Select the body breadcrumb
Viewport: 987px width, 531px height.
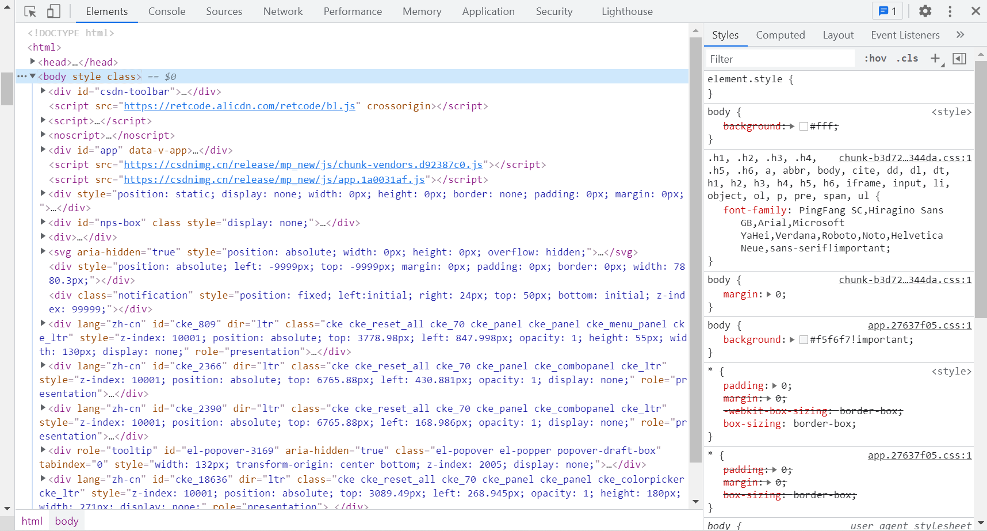[67, 521]
